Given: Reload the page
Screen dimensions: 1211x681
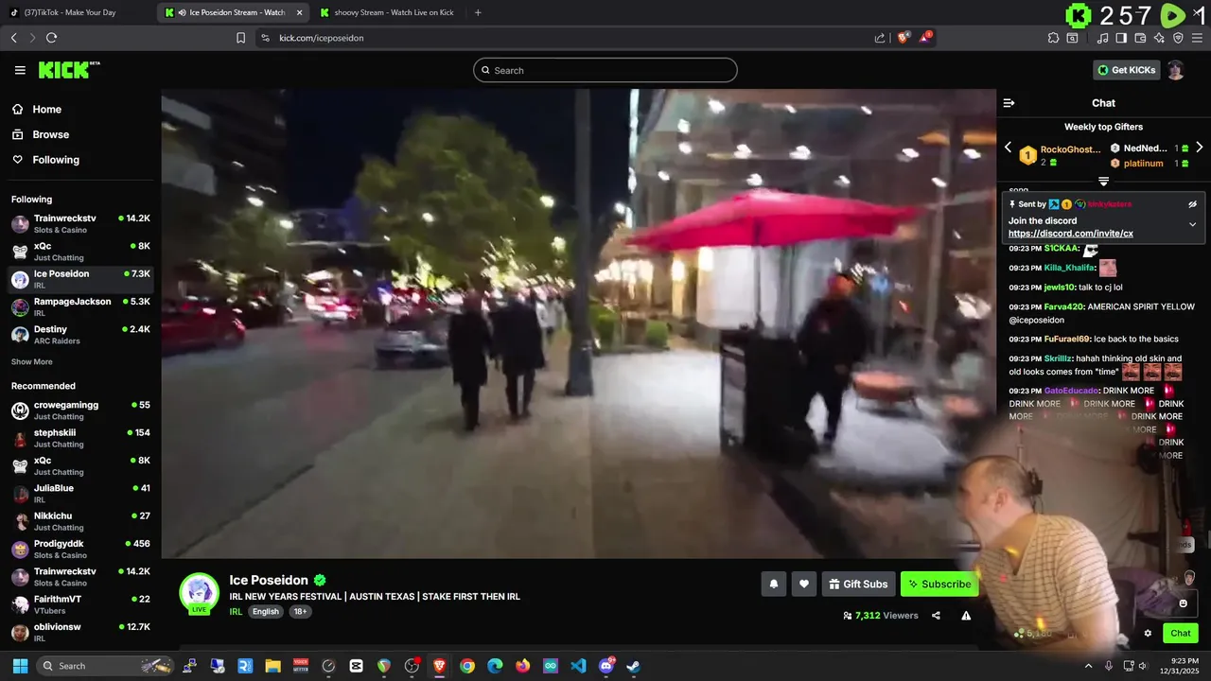Looking at the screenshot, I should [x=51, y=38].
